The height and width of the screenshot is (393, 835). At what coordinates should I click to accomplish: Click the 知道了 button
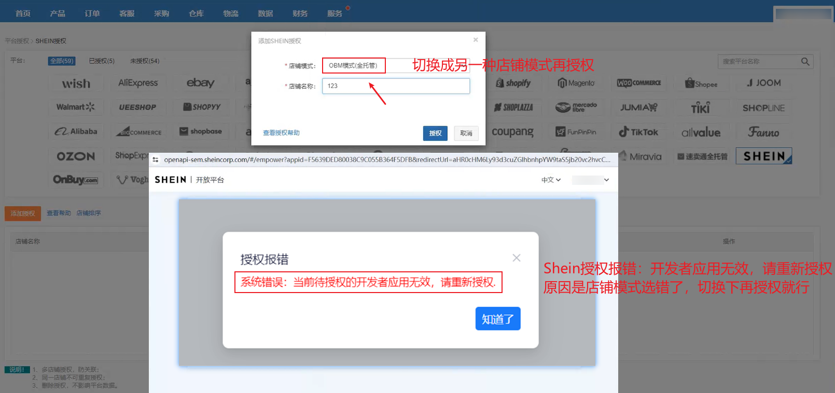pos(498,318)
